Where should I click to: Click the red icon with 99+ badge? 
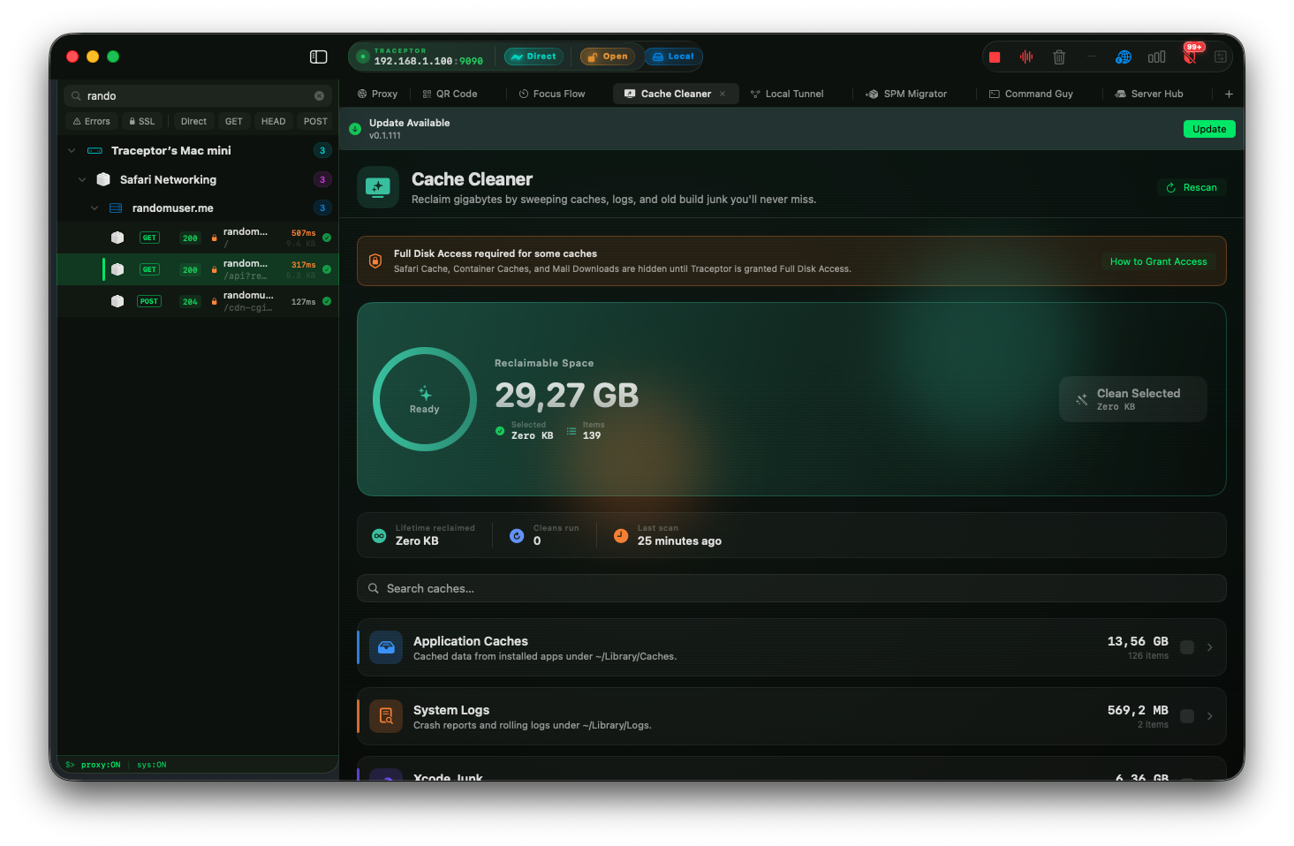click(x=1191, y=57)
